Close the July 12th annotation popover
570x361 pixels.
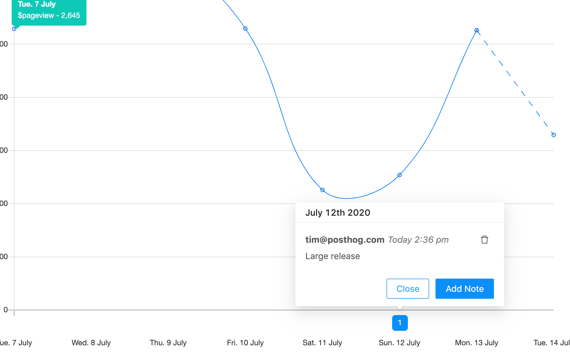[x=408, y=289]
